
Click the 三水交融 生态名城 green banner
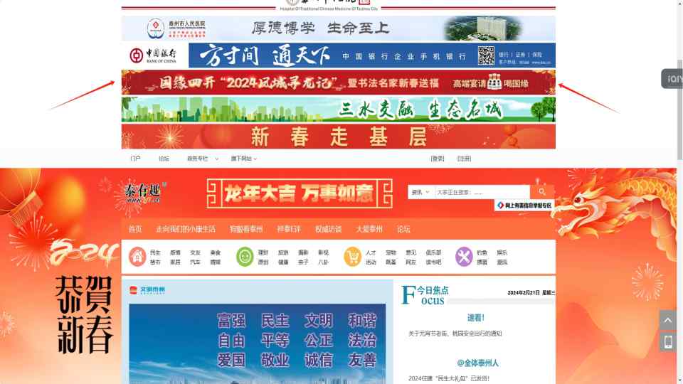pos(339,110)
